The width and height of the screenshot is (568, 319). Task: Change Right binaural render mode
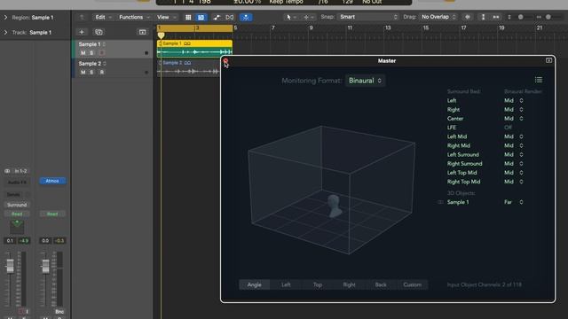pos(514,110)
